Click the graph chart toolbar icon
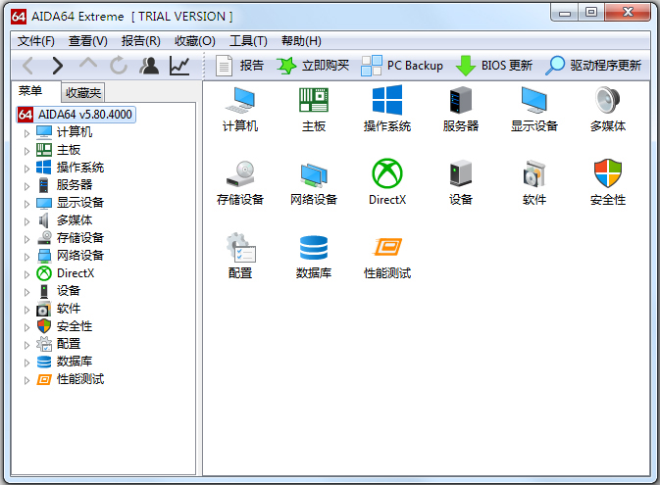 [179, 66]
